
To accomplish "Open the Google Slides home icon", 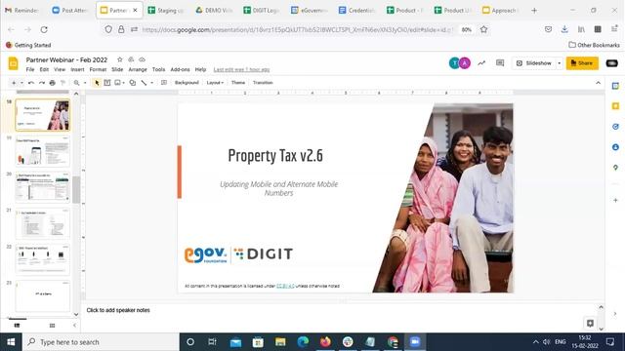I will pyautogui.click(x=13, y=63).
